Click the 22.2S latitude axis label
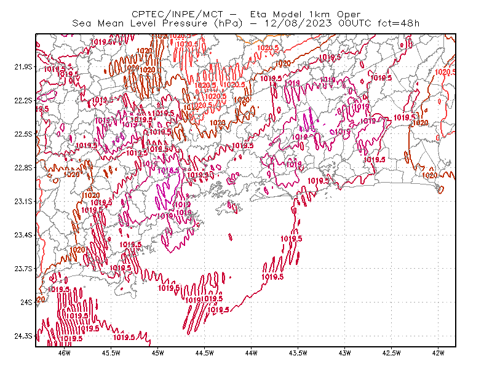Screen dimensions: 492x380 pos(23,100)
